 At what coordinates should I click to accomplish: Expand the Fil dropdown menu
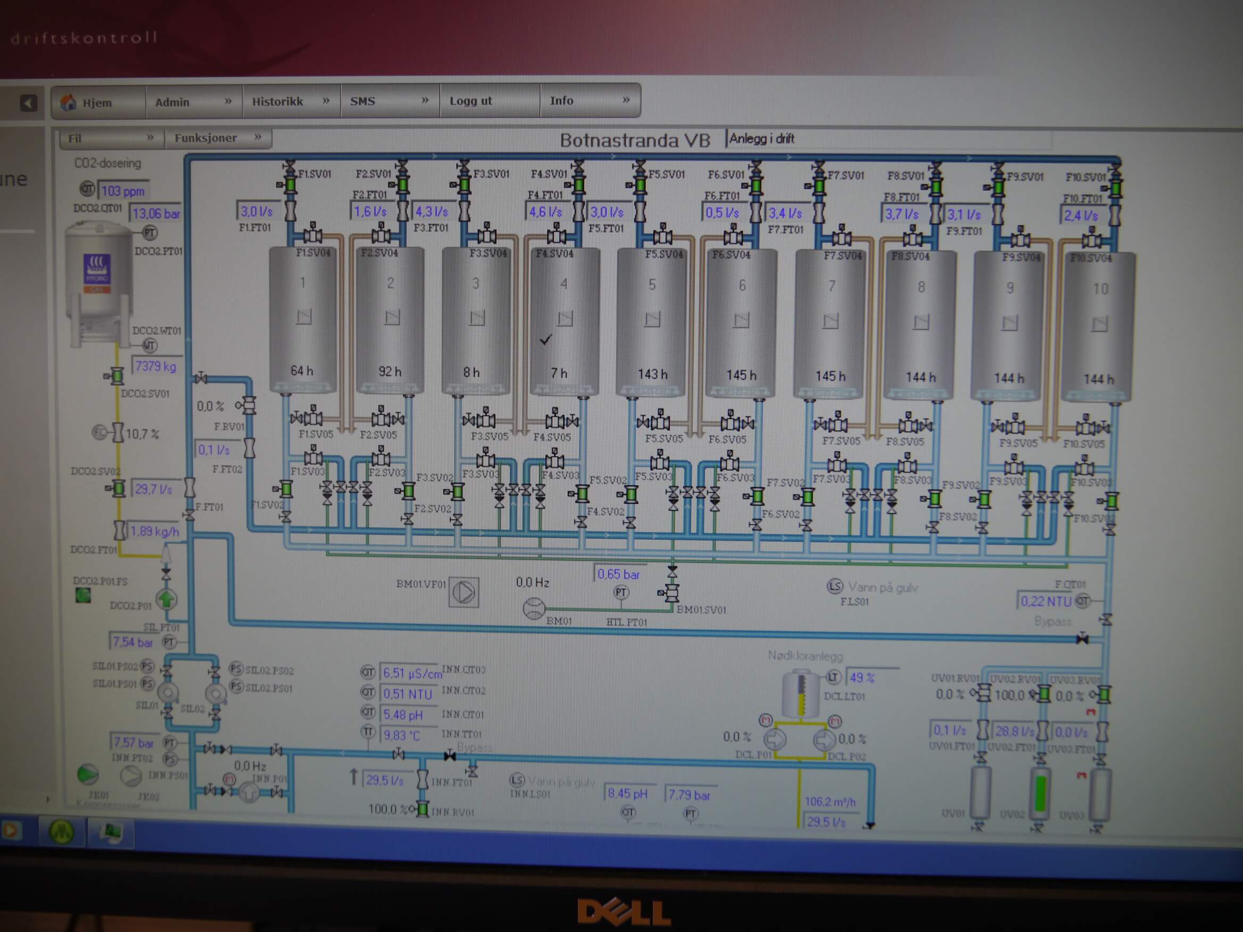pos(112,138)
